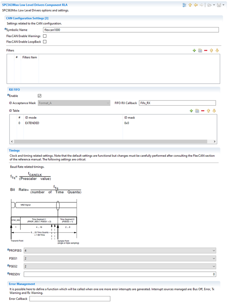
Task: Move ID Table row down with arrow icon
Action: coord(214,111)
